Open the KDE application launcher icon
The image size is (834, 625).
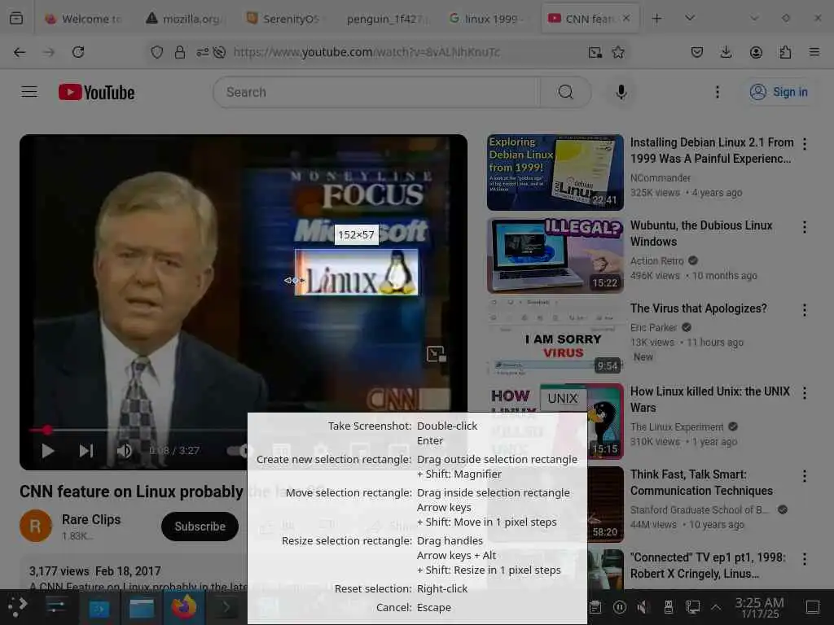coord(17,606)
